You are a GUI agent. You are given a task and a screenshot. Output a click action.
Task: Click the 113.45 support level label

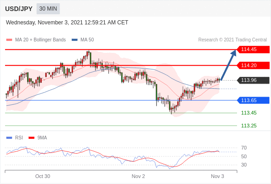pos(249,113)
